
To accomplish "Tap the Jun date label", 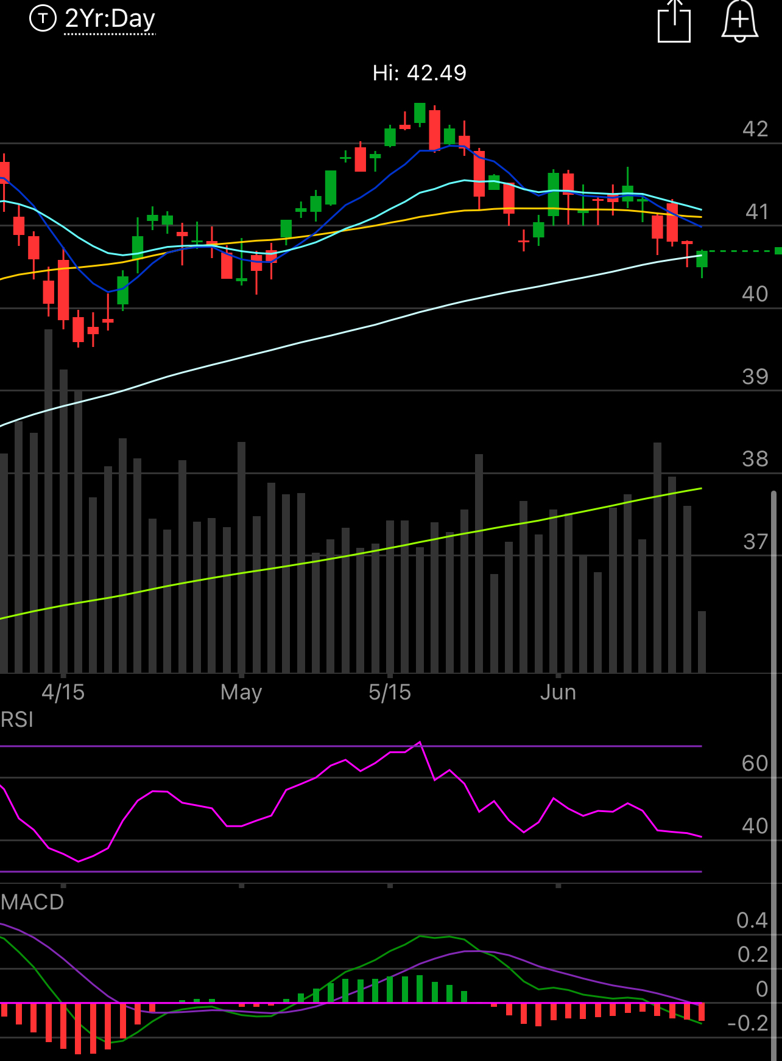I will tap(558, 692).
